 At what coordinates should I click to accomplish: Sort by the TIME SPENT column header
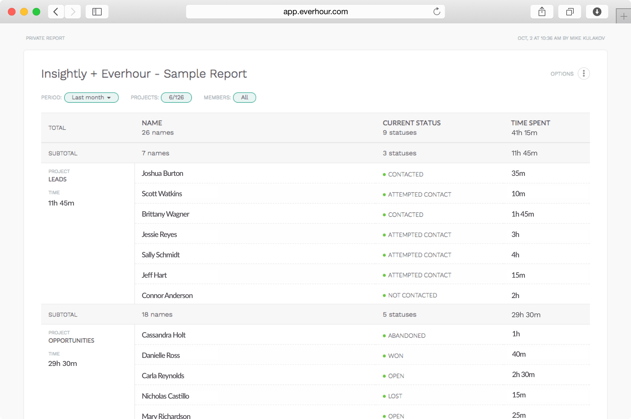coord(530,123)
